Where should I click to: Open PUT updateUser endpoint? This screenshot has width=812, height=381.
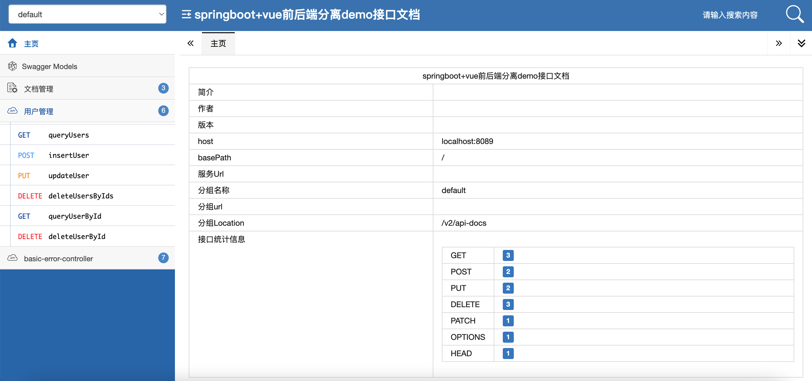(x=68, y=176)
